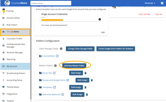The height and width of the screenshot is (102, 166).
Task: Click the Broadcasting Station antenna icon
Action: coord(4,73)
